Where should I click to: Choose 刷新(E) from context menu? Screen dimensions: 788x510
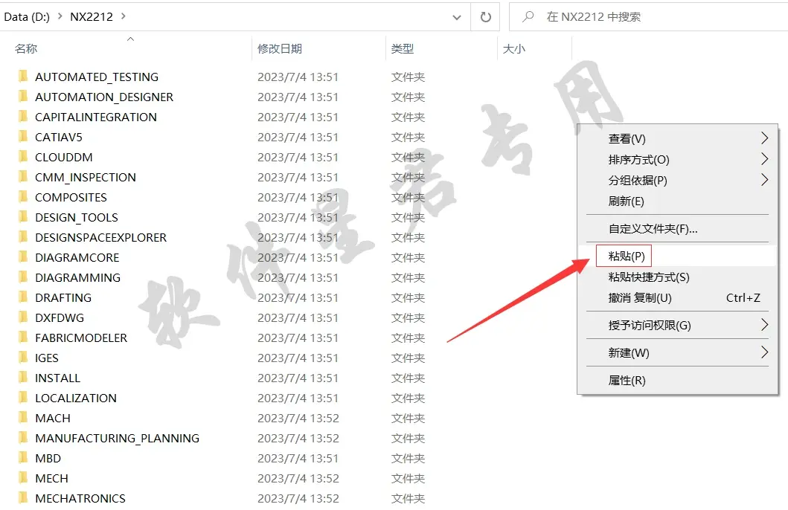(677, 201)
